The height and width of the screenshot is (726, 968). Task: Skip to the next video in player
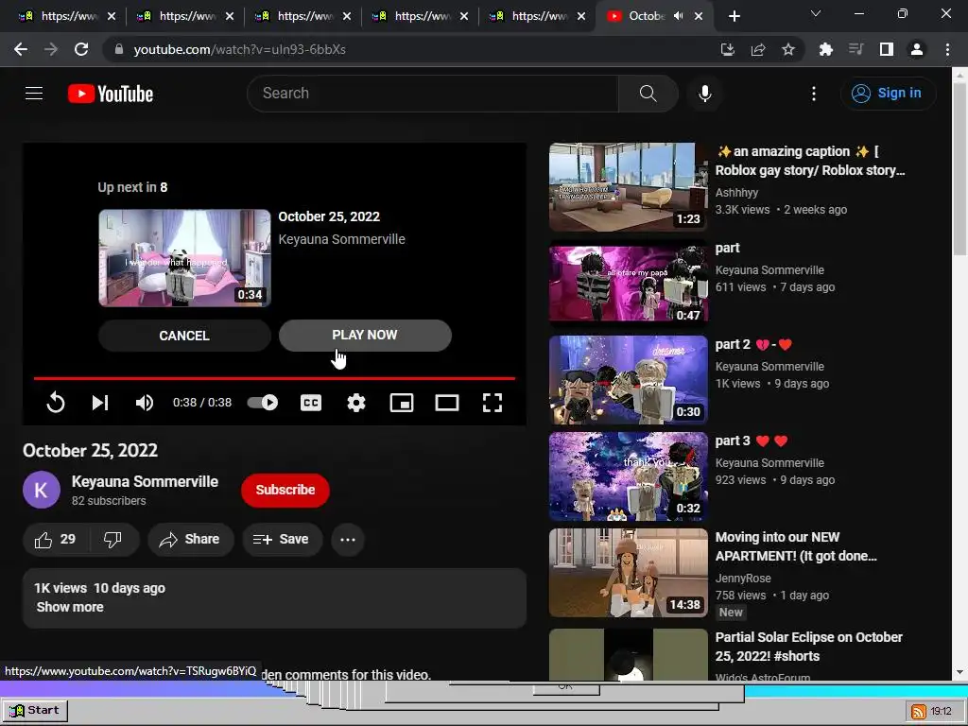pyautogui.click(x=100, y=403)
